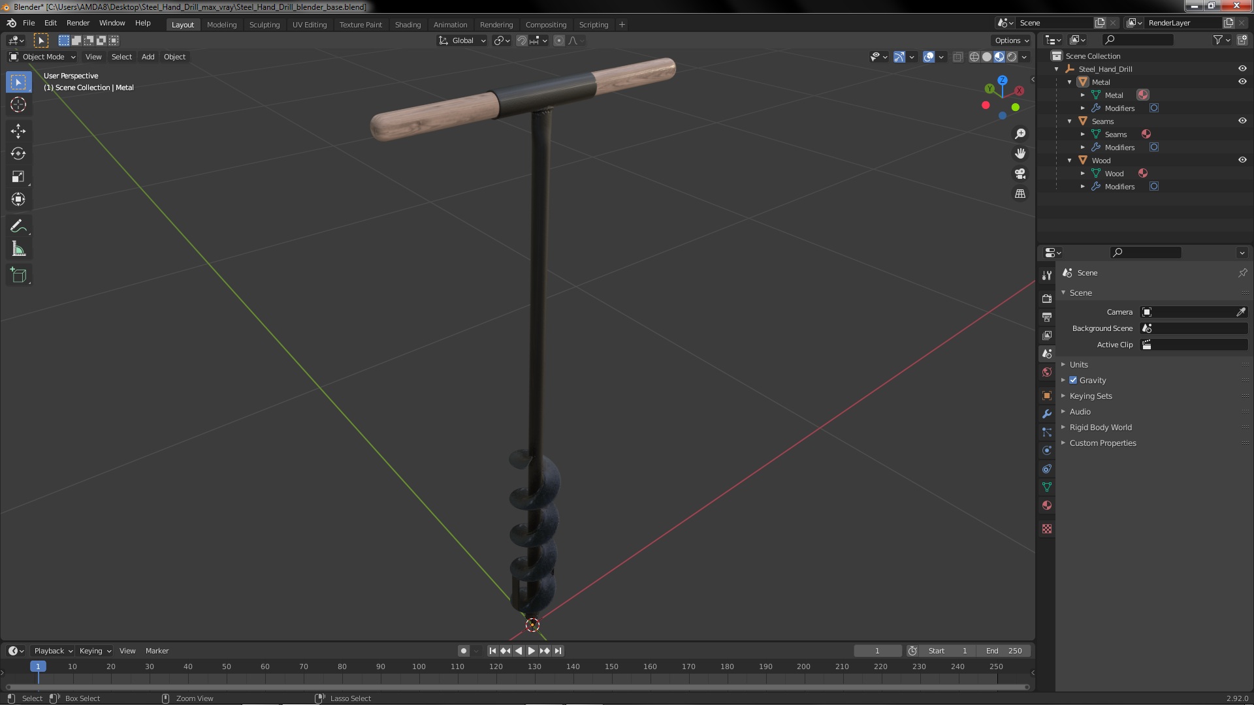The width and height of the screenshot is (1254, 705).
Task: Click frame 100 on the timeline
Action: coord(419,667)
